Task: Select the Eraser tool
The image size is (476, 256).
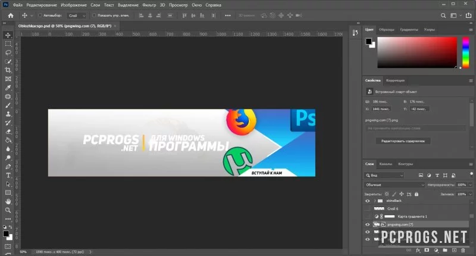Action: tap(8, 132)
